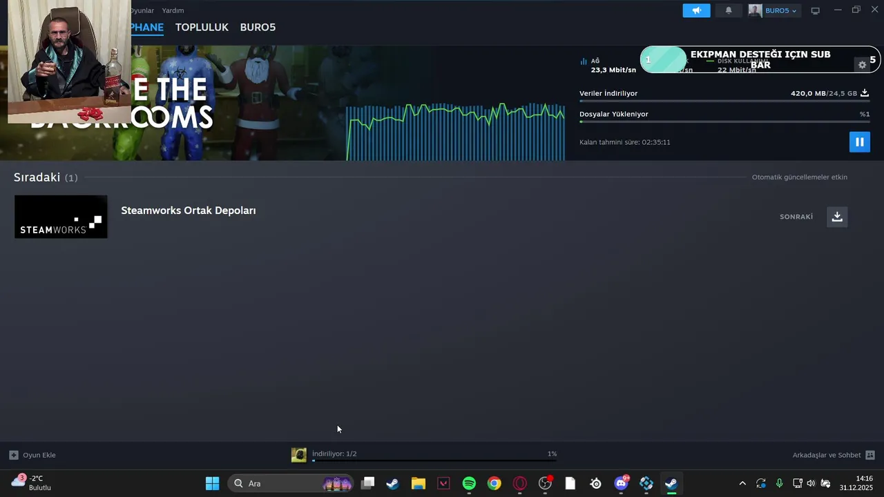Image resolution: width=884 pixels, height=497 pixels.
Task: Open the BURO5 profile tab
Action: tap(258, 28)
